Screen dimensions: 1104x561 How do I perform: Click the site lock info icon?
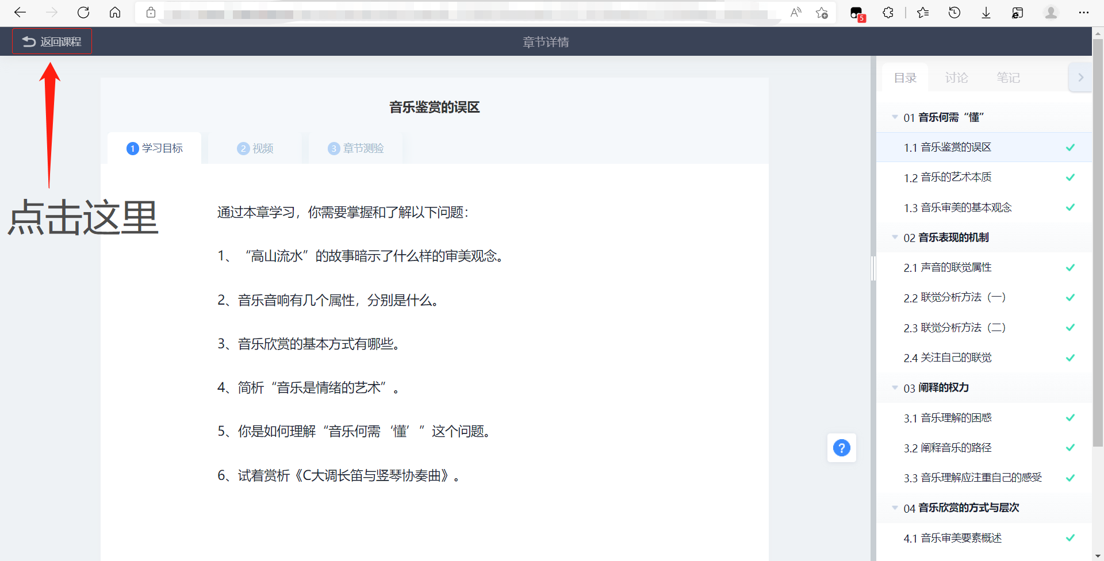(x=151, y=12)
